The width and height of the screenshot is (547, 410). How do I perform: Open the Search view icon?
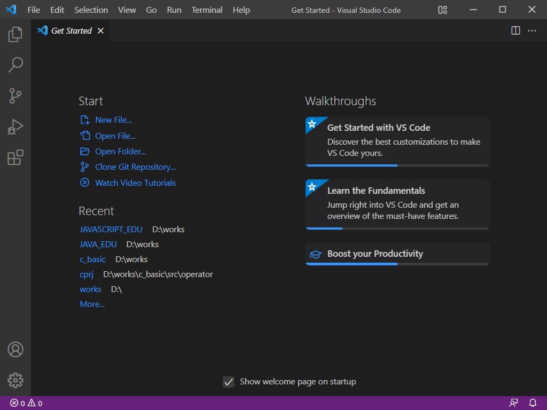coord(15,65)
